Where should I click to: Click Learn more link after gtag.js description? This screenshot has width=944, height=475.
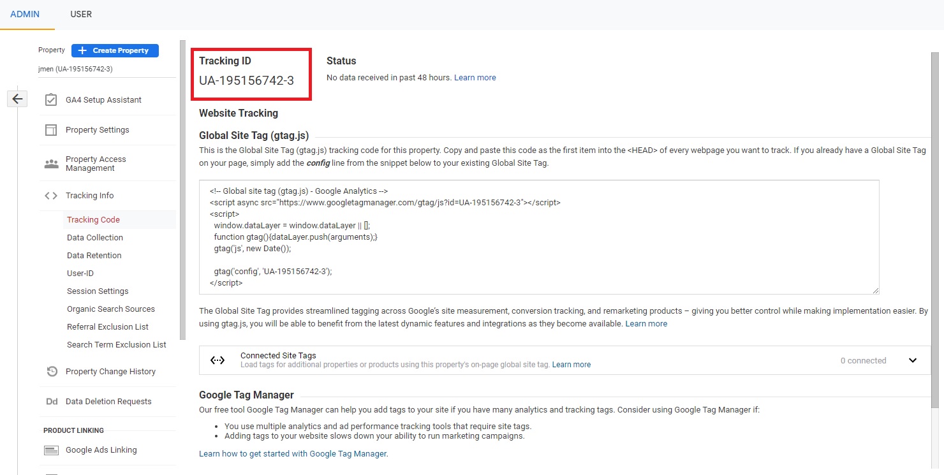pyautogui.click(x=646, y=324)
